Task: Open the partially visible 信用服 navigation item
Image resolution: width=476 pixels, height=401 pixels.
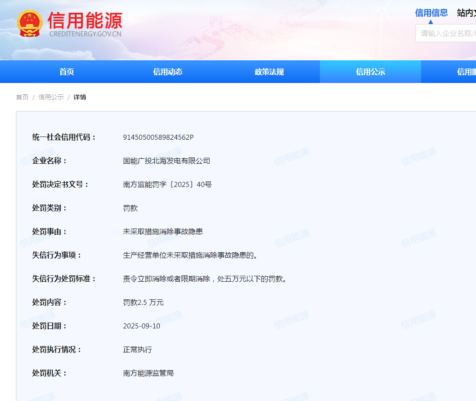Action: 466,72
